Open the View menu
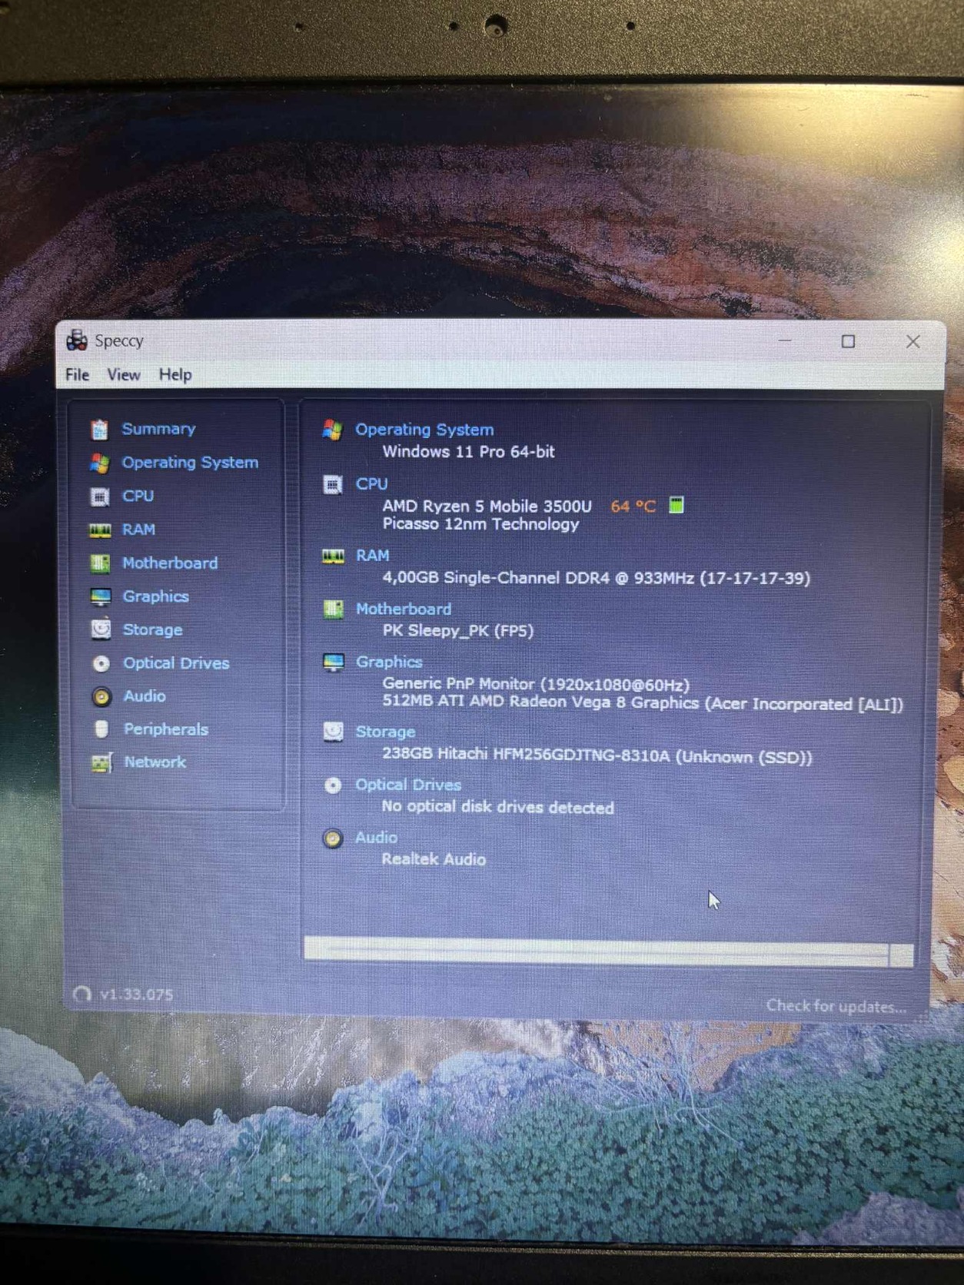This screenshot has height=1285, width=964. (123, 375)
